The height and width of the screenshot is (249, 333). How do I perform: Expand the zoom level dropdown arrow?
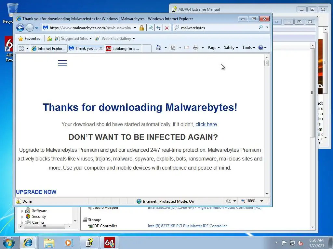(x=262, y=201)
